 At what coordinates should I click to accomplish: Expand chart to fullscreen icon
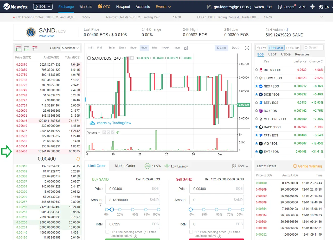click(x=247, y=48)
